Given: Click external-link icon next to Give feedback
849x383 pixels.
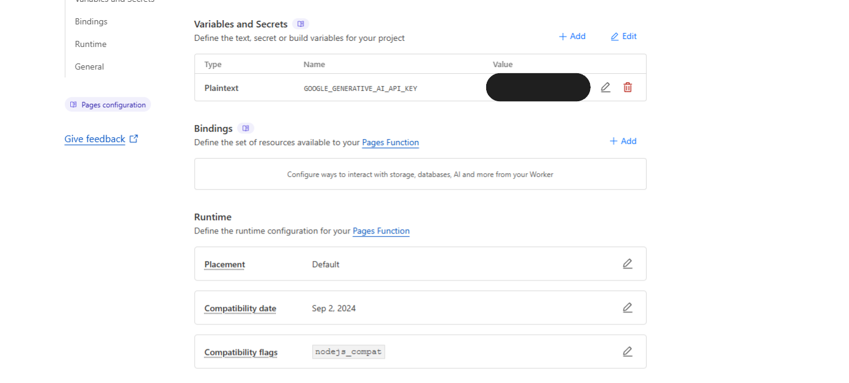Looking at the screenshot, I should (x=134, y=138).
